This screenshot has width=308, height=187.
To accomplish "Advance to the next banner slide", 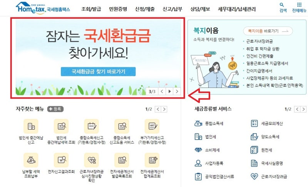I will pos(177,91).
